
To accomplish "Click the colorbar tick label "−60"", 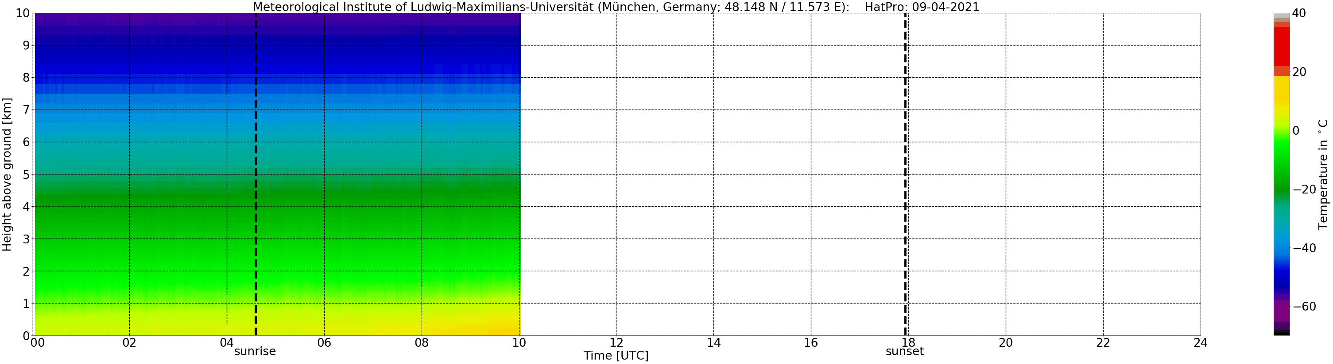I will [1304, 307].
